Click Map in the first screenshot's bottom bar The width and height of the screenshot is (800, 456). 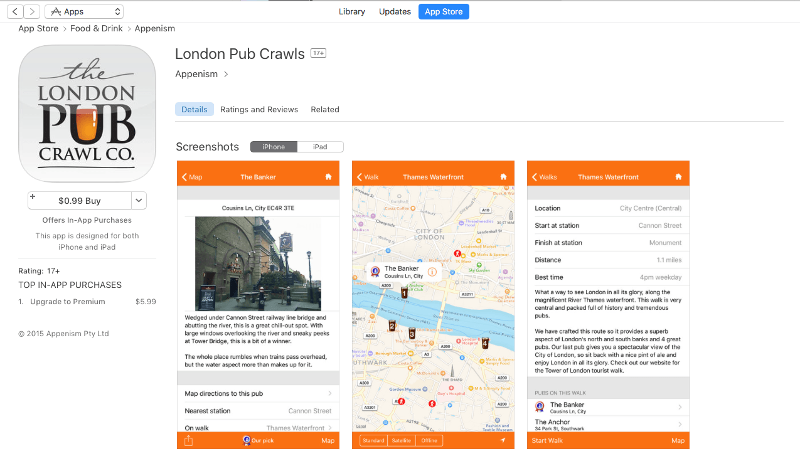tap(328, 441)
